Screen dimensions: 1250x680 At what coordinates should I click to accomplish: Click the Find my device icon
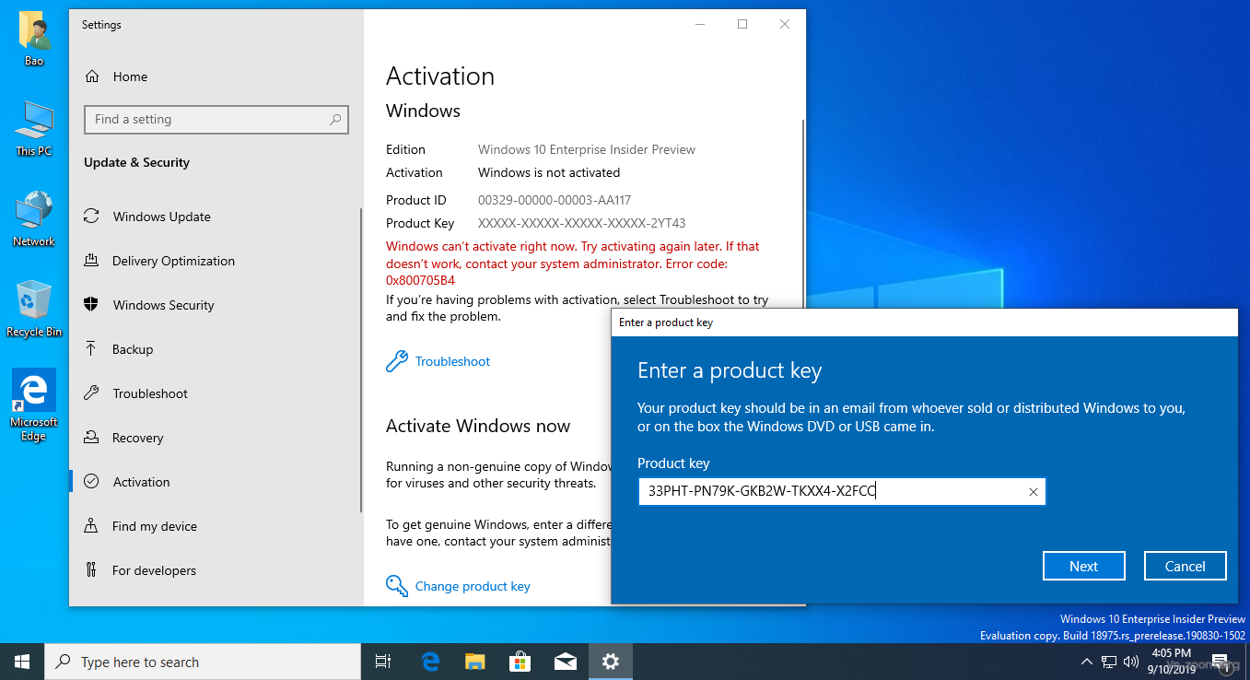point(91,526)
